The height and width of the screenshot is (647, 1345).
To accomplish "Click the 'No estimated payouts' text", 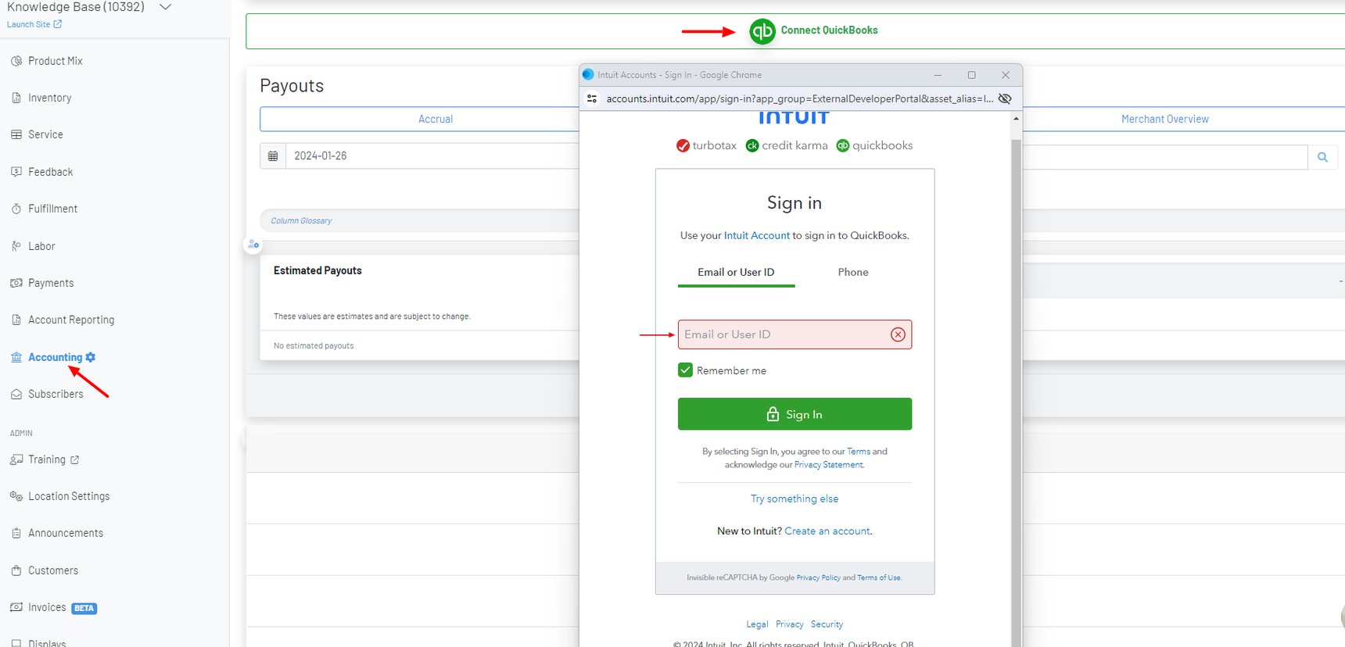I will click(314, 345).
